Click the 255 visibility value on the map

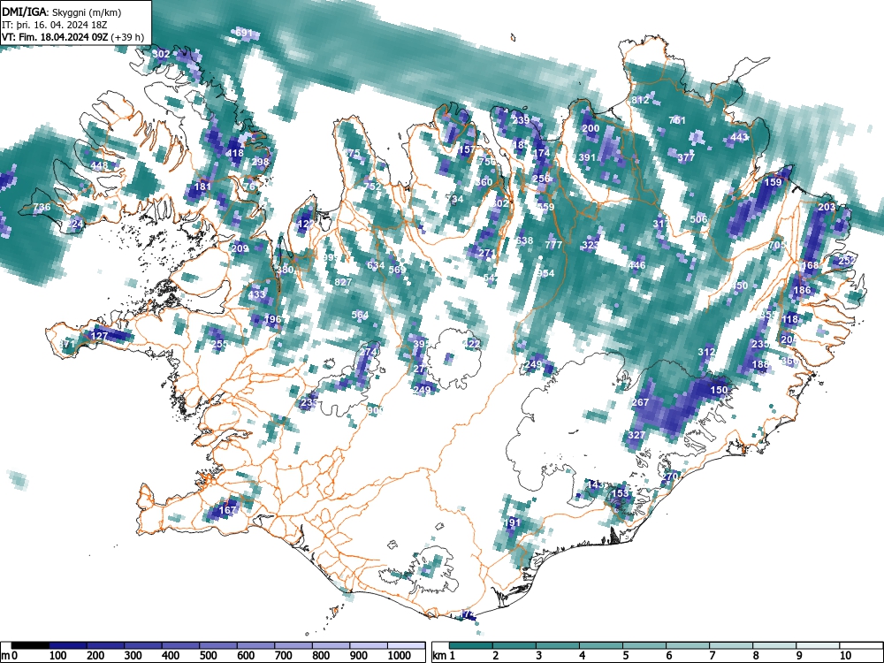[x=220, y=344]
